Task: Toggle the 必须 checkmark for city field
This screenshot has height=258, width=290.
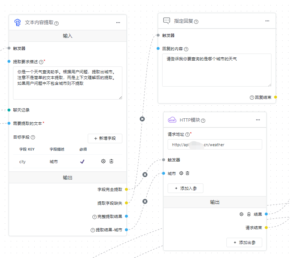Action: tap(82, 162)
